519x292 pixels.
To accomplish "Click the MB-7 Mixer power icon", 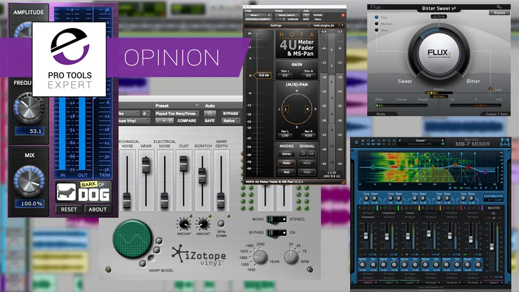I will click(356, 142).
